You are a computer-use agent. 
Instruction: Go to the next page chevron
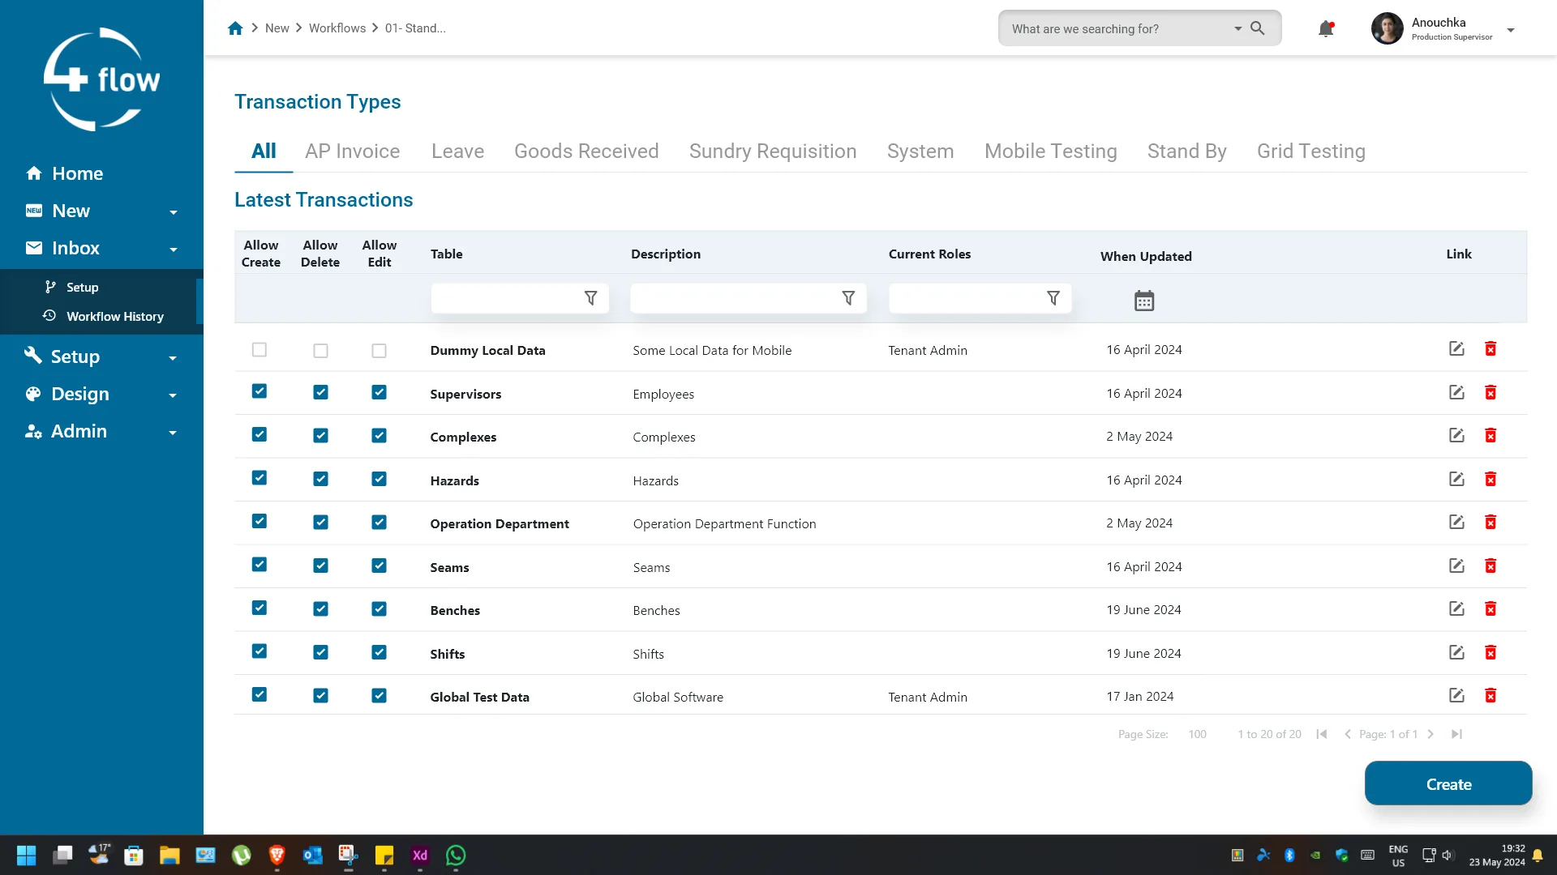tap(1430, 734)
